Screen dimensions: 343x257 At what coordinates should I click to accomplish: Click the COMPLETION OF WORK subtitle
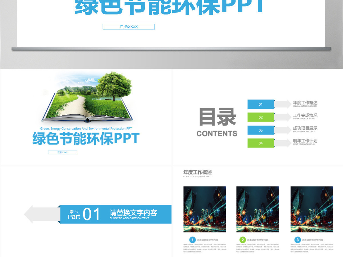pyautogui.click(x=304, y=119)
